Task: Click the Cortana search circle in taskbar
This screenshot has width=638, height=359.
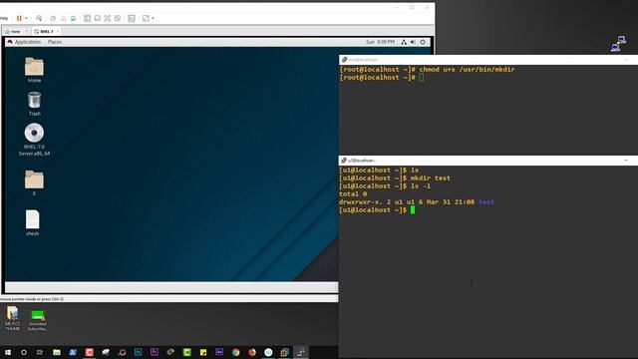Action: pos(24,352)
